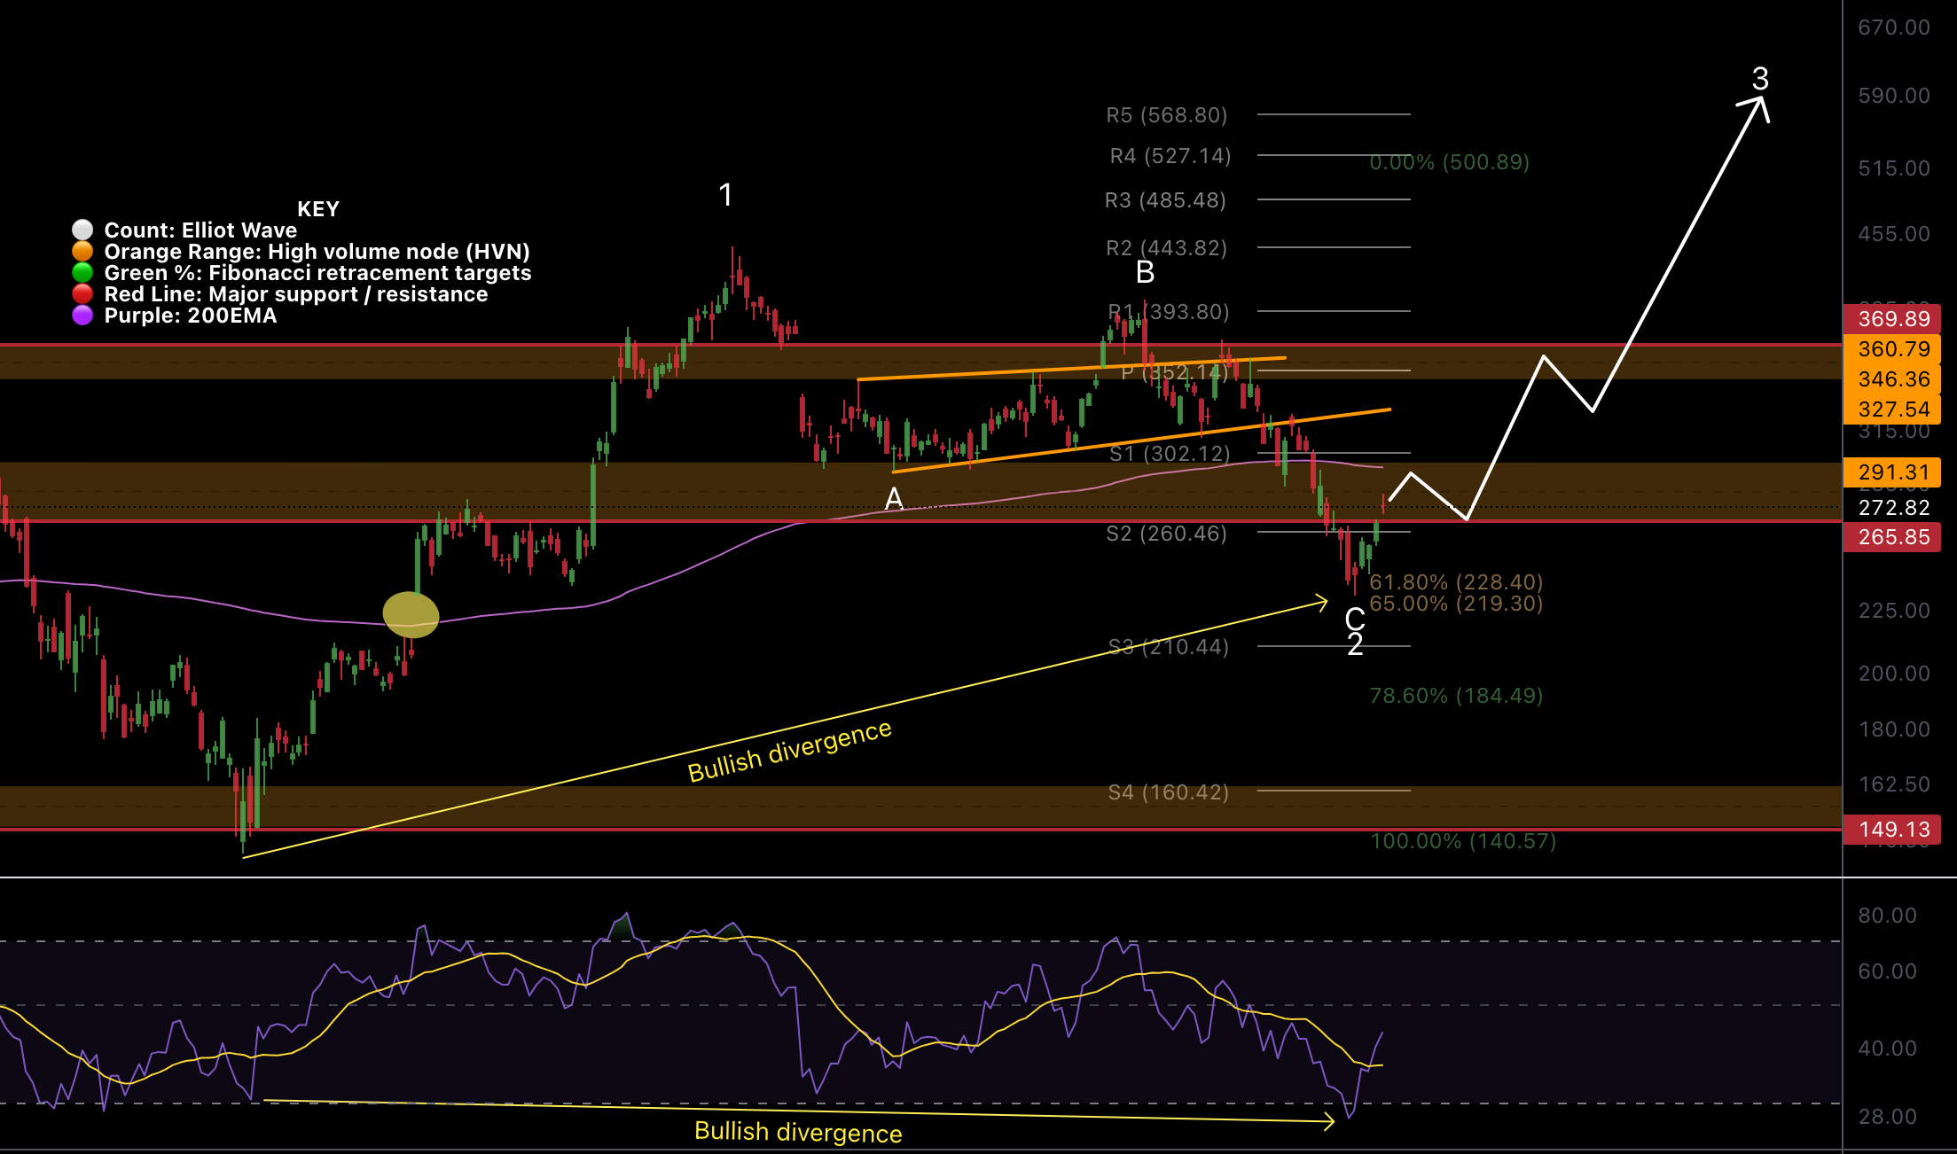Click the orange HVN legend circle

click(x=82, y=252)
